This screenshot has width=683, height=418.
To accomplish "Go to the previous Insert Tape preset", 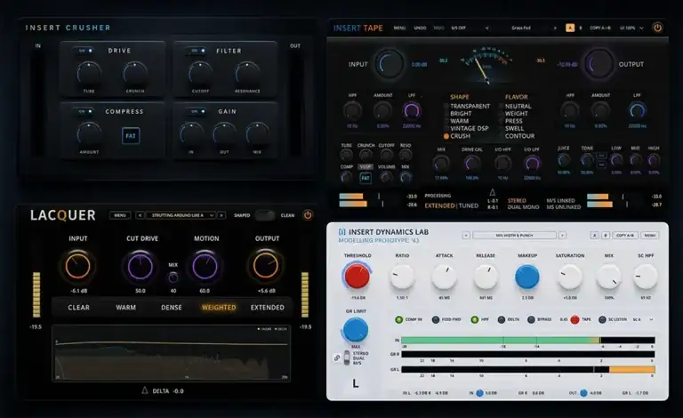I will coord(487,28).
